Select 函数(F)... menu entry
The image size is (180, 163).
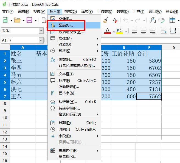click(x=74, y=59)
